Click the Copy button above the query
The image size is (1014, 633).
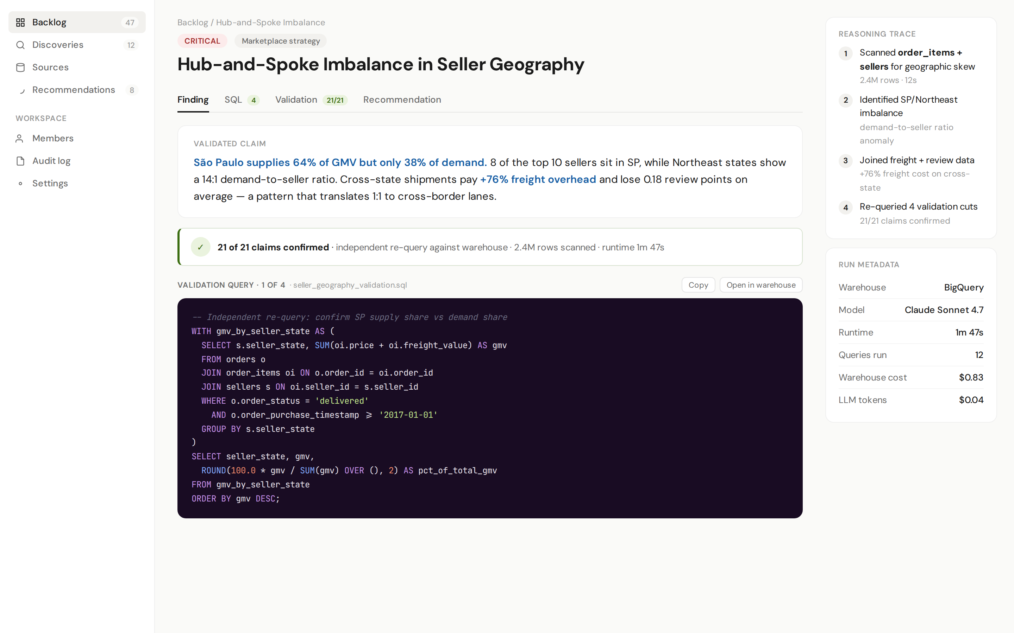tap(698, 285)
